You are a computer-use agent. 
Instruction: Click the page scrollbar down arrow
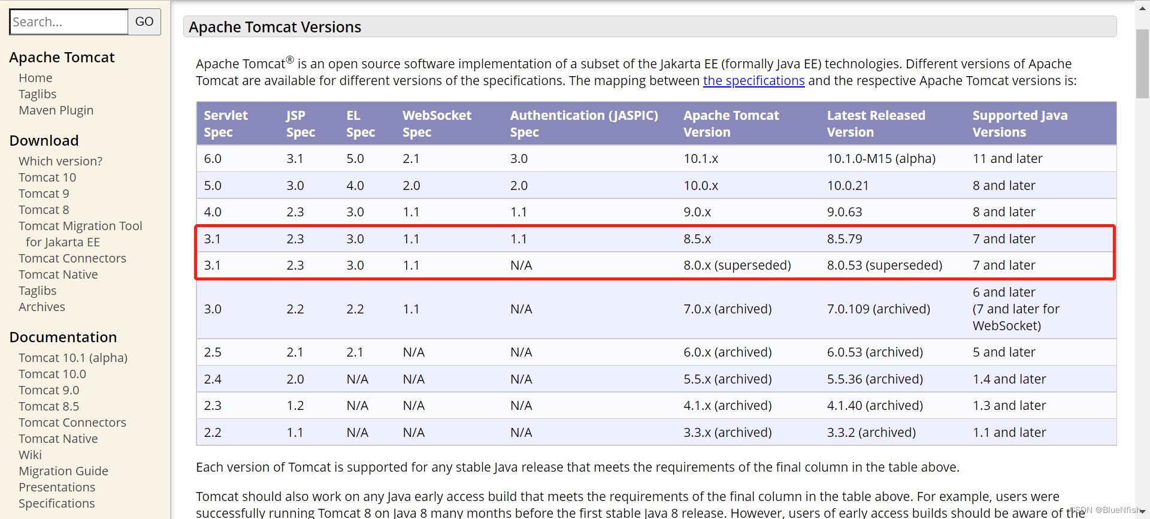click(1142, 512)
